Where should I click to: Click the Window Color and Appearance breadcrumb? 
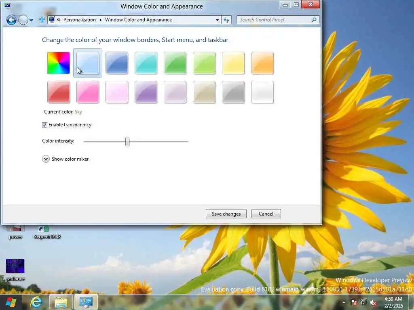138,20
